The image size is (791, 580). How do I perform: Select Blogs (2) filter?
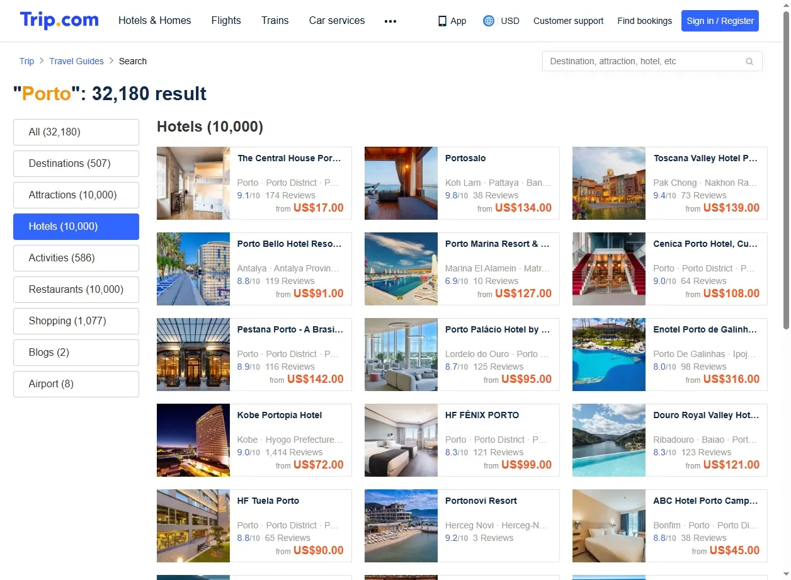click(x=76, y=353)
